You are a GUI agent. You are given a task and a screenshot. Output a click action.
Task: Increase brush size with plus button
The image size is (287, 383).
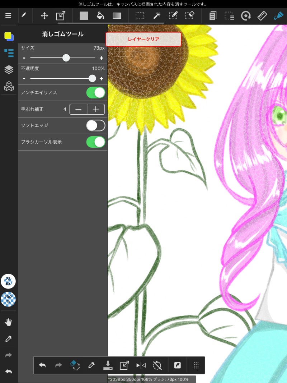click(x=102, y=58)
